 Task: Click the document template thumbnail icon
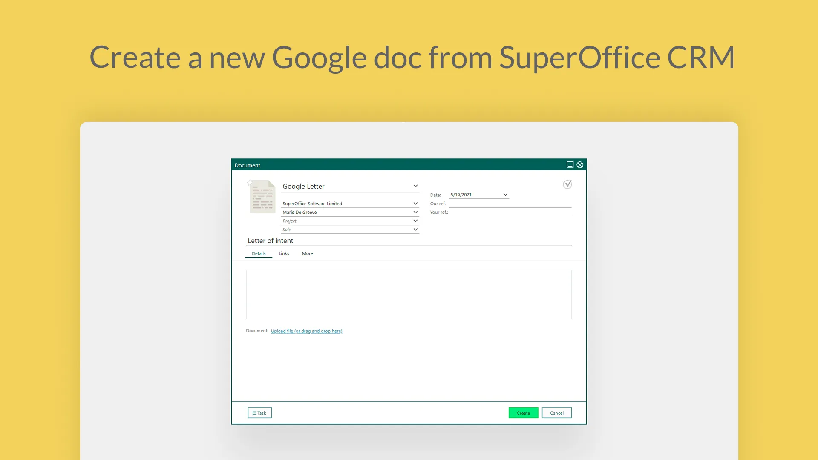pos(263,197)
